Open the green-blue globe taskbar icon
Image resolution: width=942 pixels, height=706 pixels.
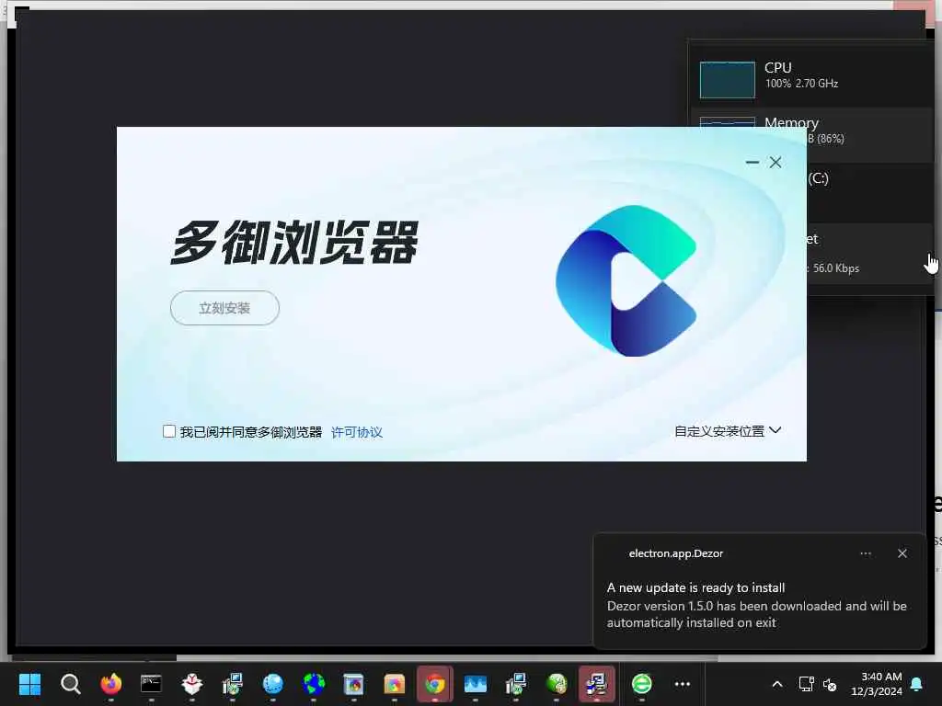click(x=314, y=684)
